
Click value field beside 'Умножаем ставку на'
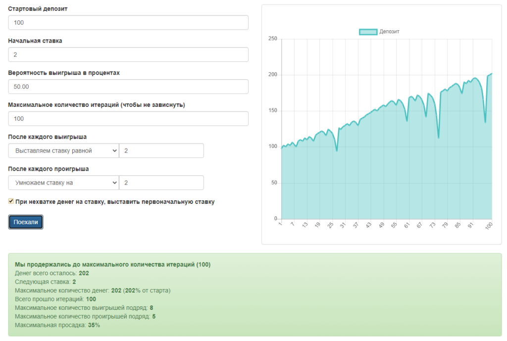[161, 183]
